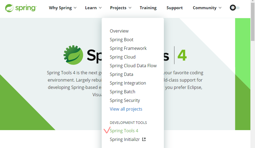Image resolution: width=255 pixels, height=148 pixels.
Task: Click the Projects menu label
Action: (x=118, y=8)
